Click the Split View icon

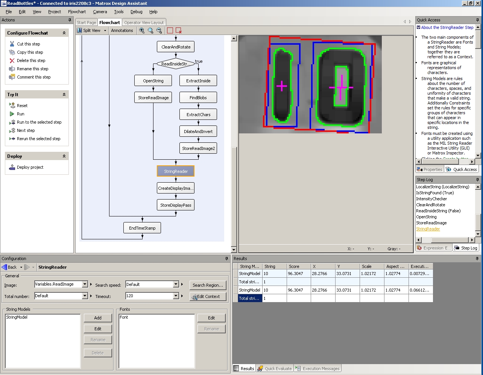pos(79,30)
